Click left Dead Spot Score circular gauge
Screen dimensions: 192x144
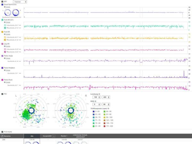point(8,13)
